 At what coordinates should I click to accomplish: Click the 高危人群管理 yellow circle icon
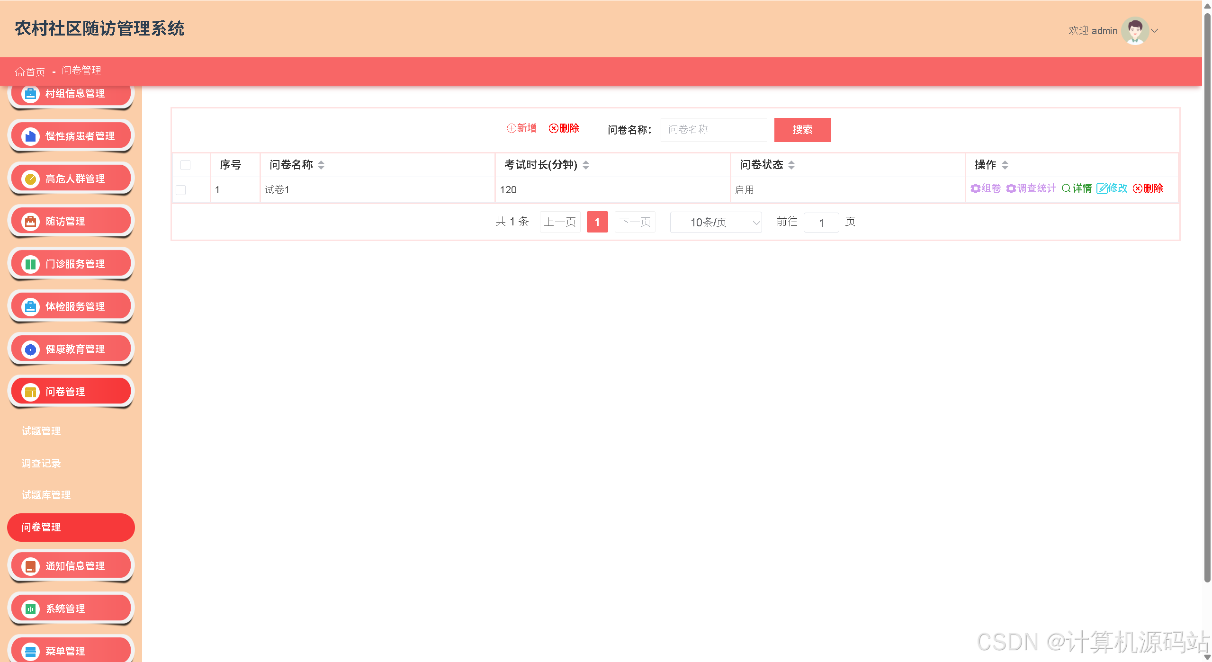(x=30, y=179)
